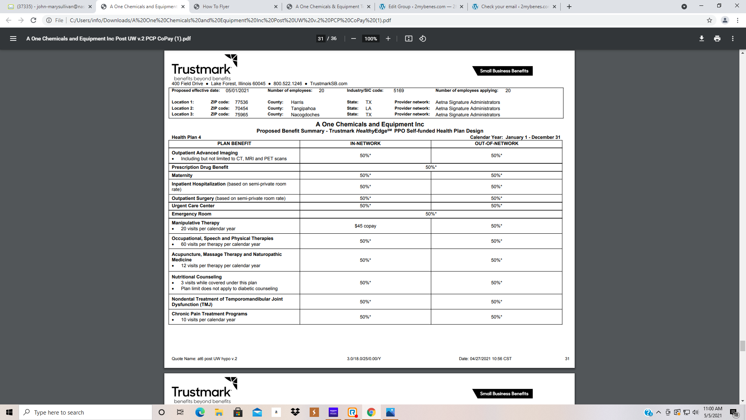This screenshot has height=420, width=746.
Task: Click the PDF file name title
Action: [x=108, y=38]
